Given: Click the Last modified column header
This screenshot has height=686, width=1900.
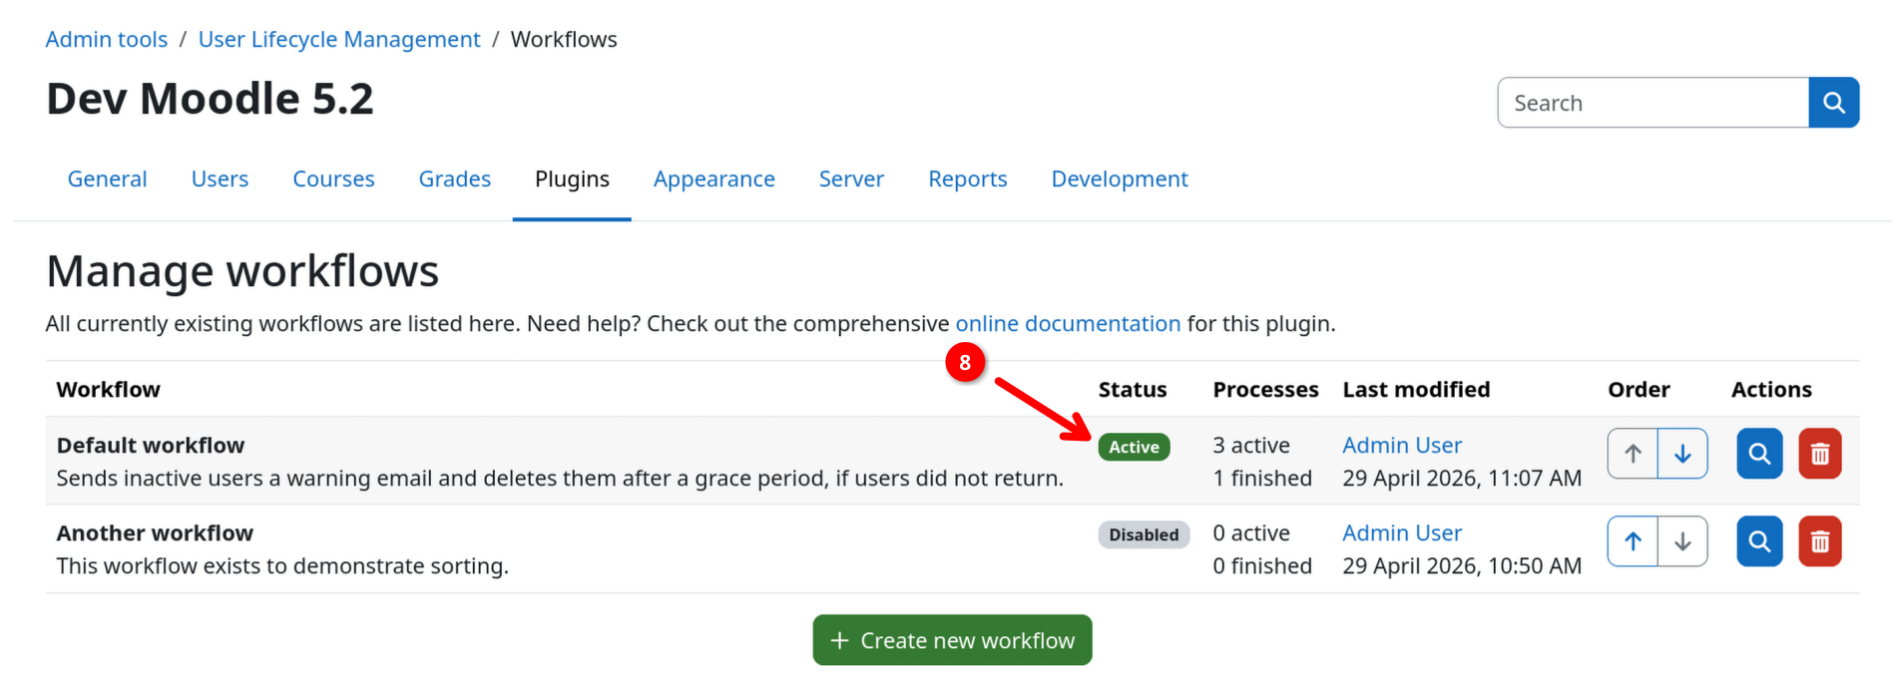Looking at the screenshot, I should (1416, 390).
